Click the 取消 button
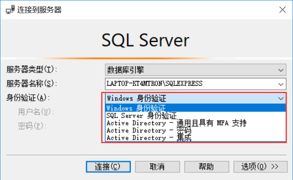The width and height of the screenshot is (293, 180). tap(157, 167)
